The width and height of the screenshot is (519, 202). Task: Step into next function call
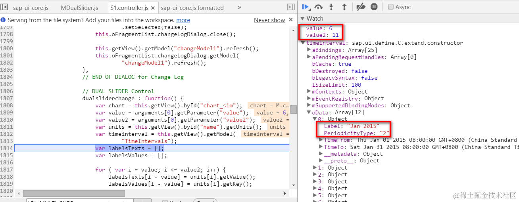[x=331, y=7]
